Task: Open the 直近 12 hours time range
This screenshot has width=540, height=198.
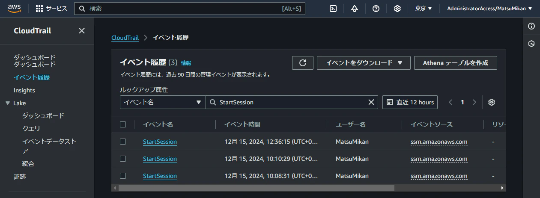Action: pyautogui.click(x=410, y=102)
